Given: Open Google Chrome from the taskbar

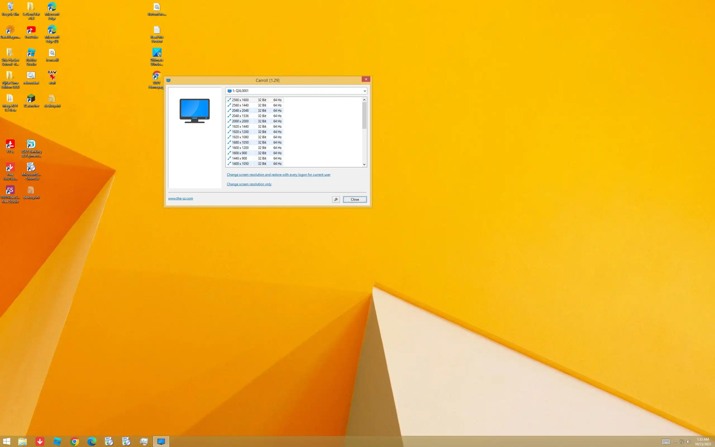Looking at the screenshot, I should coord(75,442).
